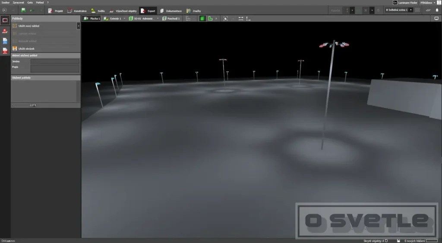This screenshot has height=243, width=442.
Task: Open the Goto menu
Action: pyautogui.click(x=30, y=3)
